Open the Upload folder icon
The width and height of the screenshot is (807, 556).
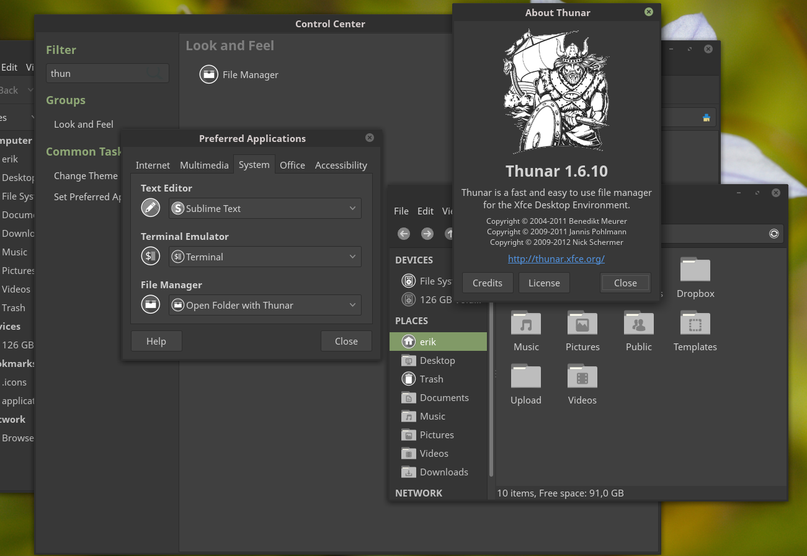click(526, 377)
